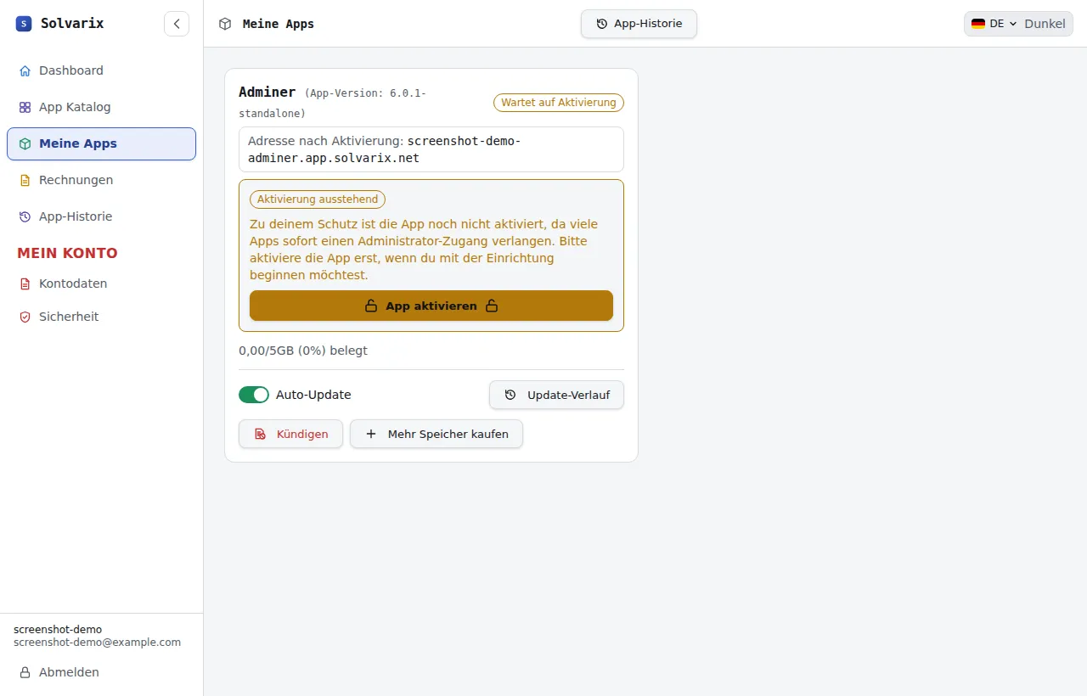Image resolution: width=1087 pixels, height=696 pixels.
Task: Click the App Katalog grid icon
Action: (x=25, y=107)
